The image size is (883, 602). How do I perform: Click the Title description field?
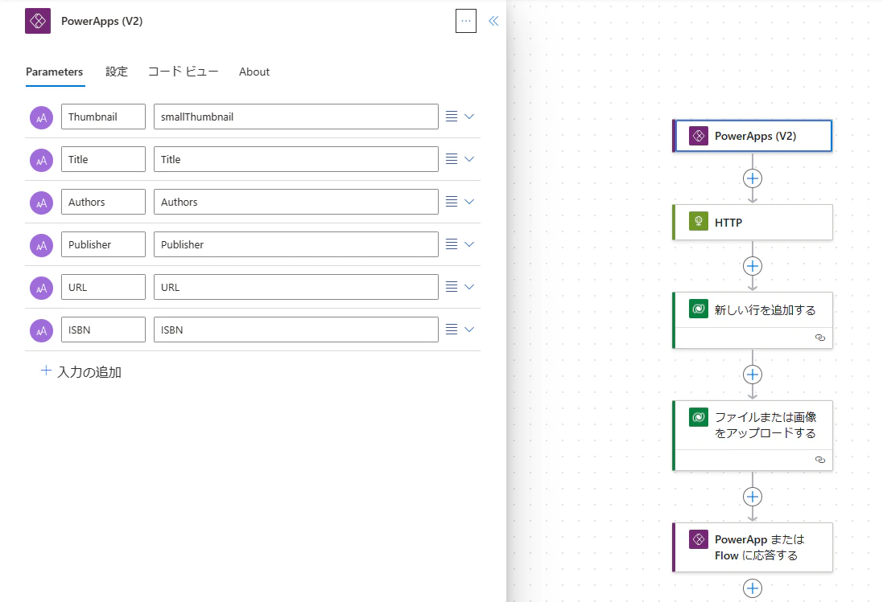[x=295, y=159]
